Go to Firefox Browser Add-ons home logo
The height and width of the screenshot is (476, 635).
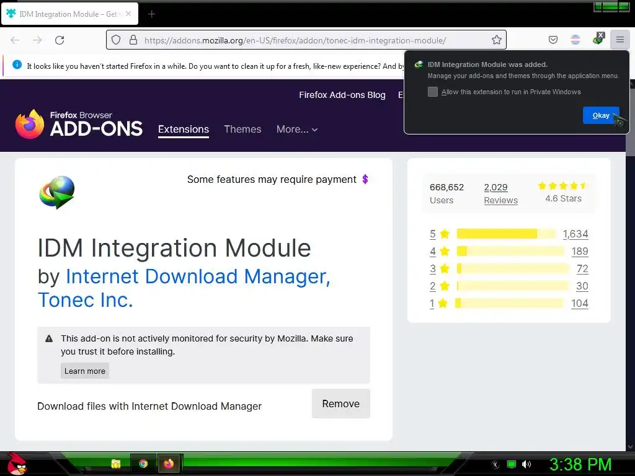click(x=79, y=124)
